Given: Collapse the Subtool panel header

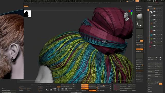Looking at the screenshot, I should (150, 6).
